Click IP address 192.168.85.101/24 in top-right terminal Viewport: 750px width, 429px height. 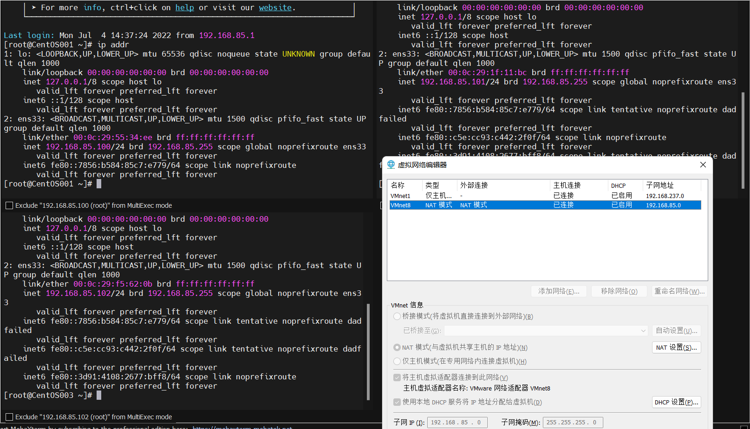460,82
